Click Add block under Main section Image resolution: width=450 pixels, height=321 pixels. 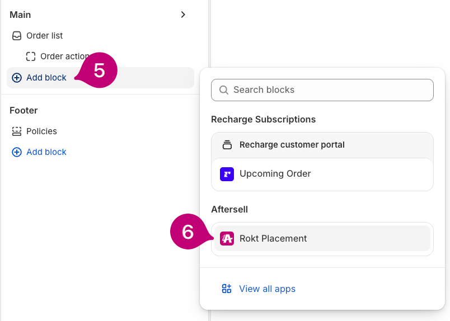[100, 78]
